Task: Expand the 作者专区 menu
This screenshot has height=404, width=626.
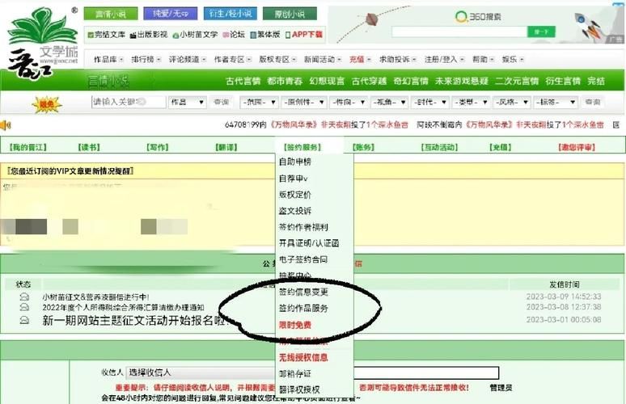Action: [x=233, y=60]
